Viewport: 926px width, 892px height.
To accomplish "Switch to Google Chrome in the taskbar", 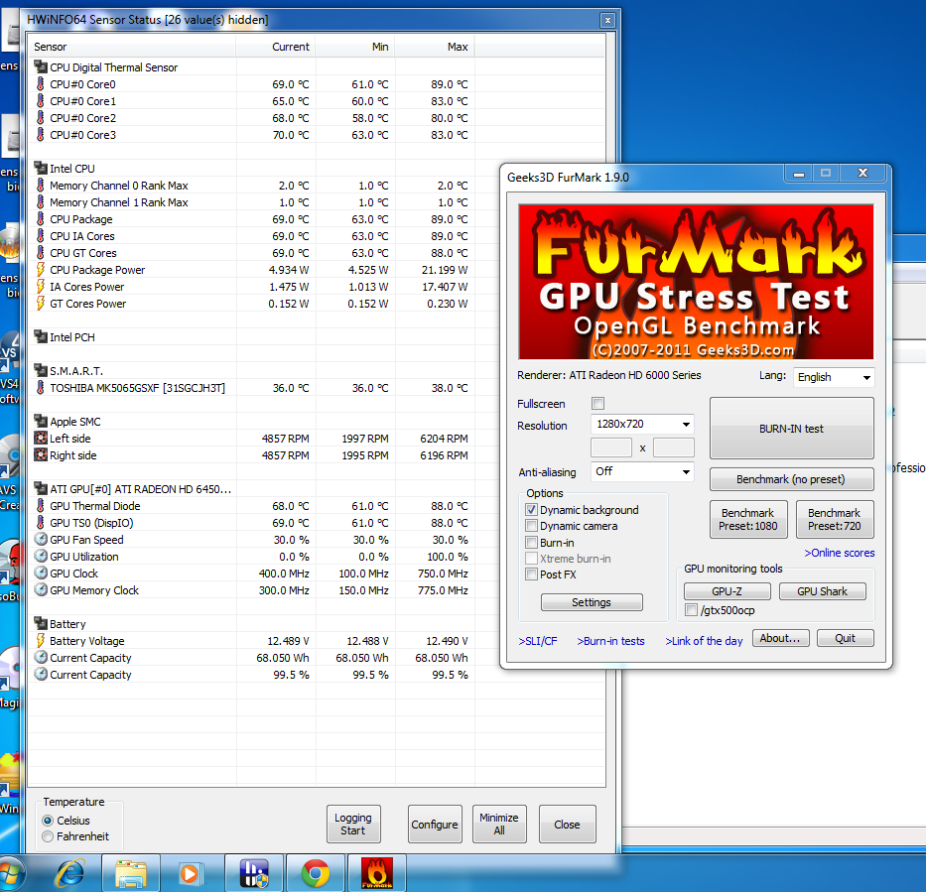I will pyautogui.click(x=316, y=873).
